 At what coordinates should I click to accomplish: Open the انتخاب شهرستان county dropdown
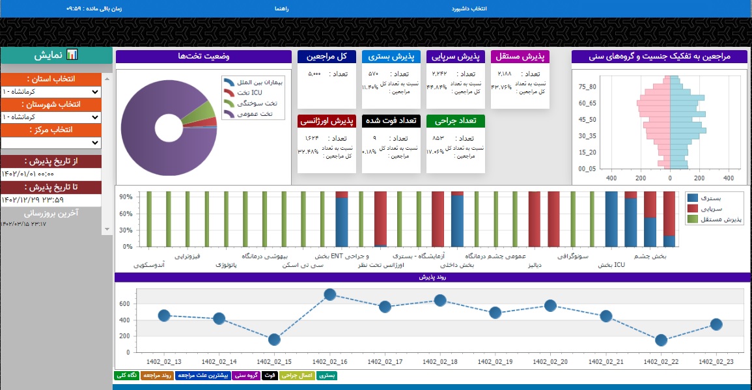tap(51, 117)
